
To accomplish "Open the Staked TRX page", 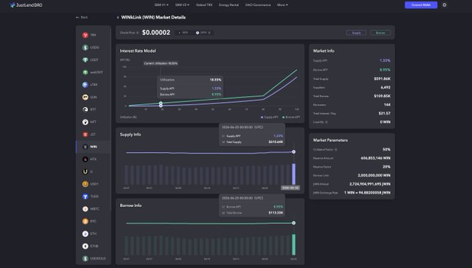I will coord(204,5).
